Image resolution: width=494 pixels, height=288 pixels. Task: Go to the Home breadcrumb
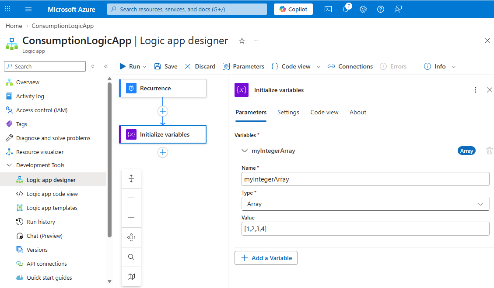pos(14,26)
